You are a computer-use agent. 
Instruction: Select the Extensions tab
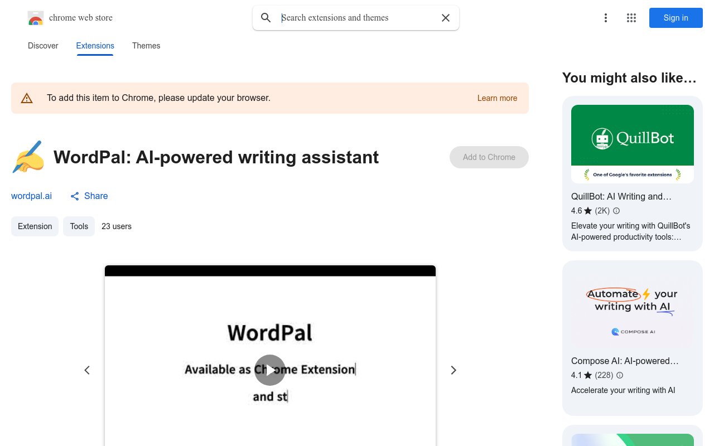point(95,46)
